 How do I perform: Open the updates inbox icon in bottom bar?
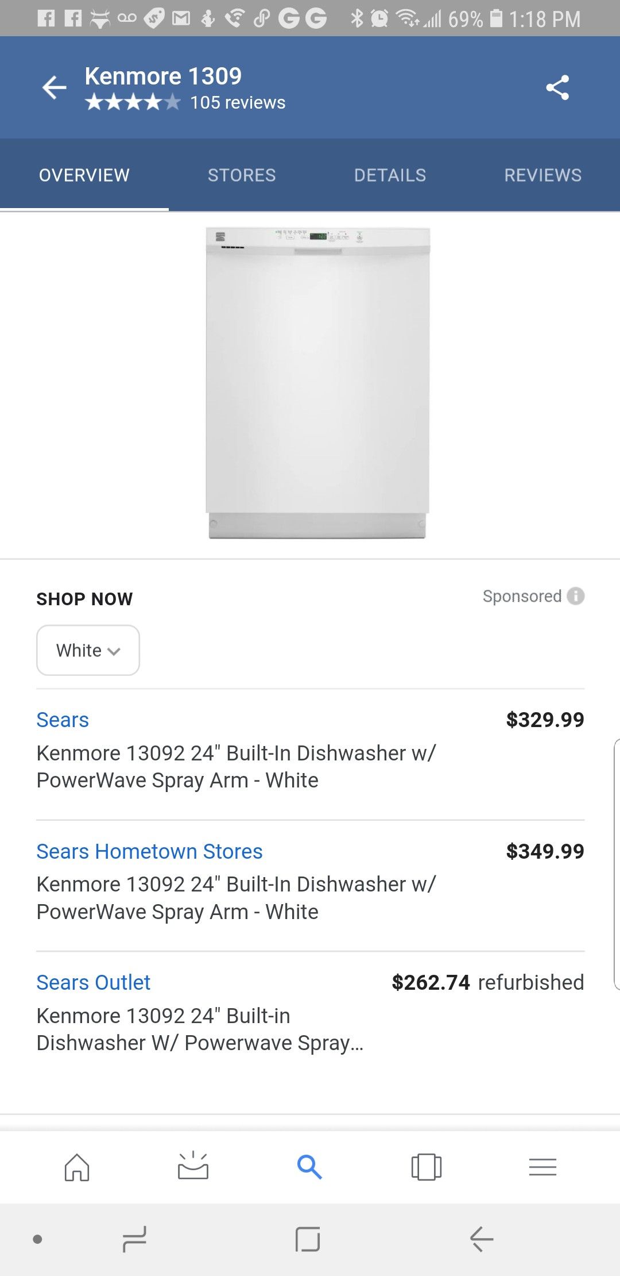click(x=193, y=1166)
